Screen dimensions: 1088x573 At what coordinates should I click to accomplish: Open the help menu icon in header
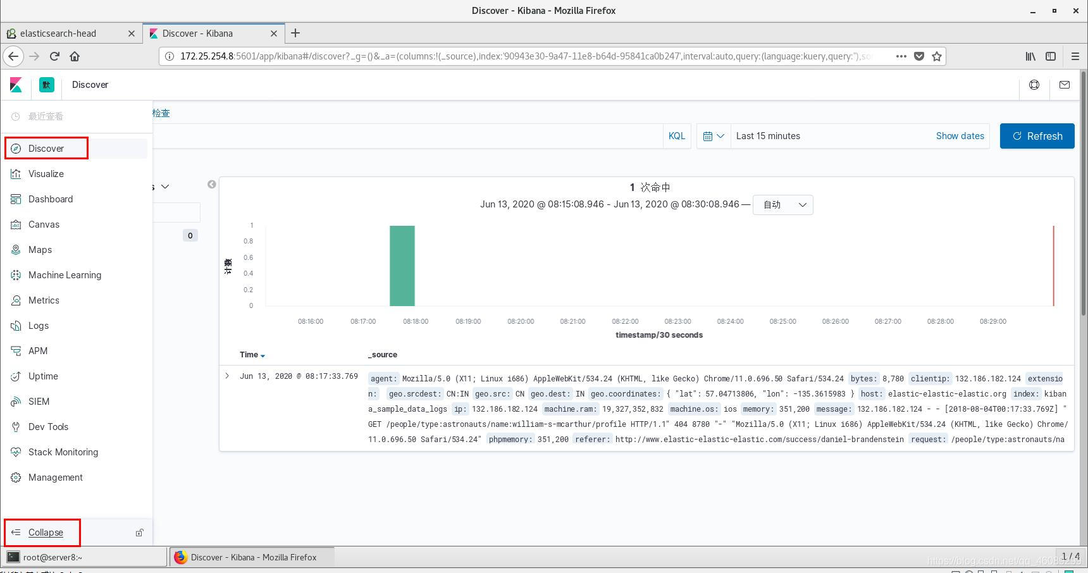tap(1034, 85)
